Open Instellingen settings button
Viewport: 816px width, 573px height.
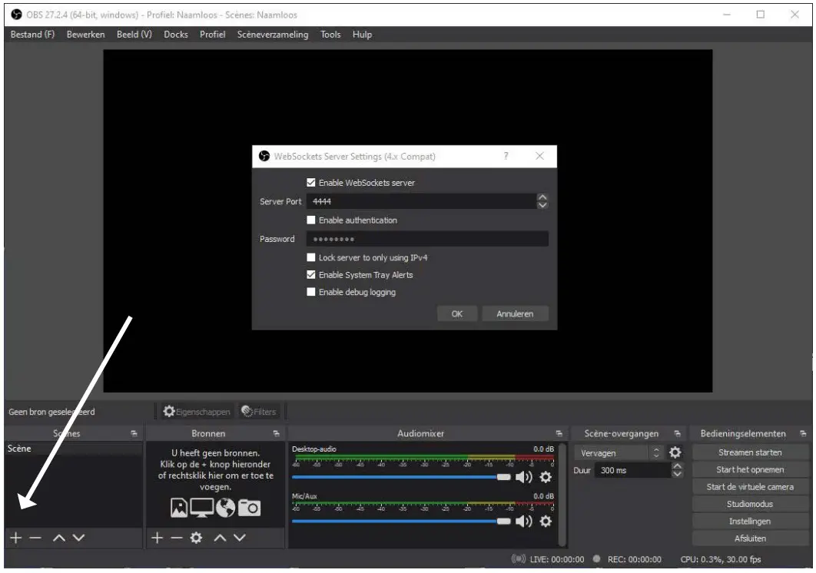click(750, 521)
